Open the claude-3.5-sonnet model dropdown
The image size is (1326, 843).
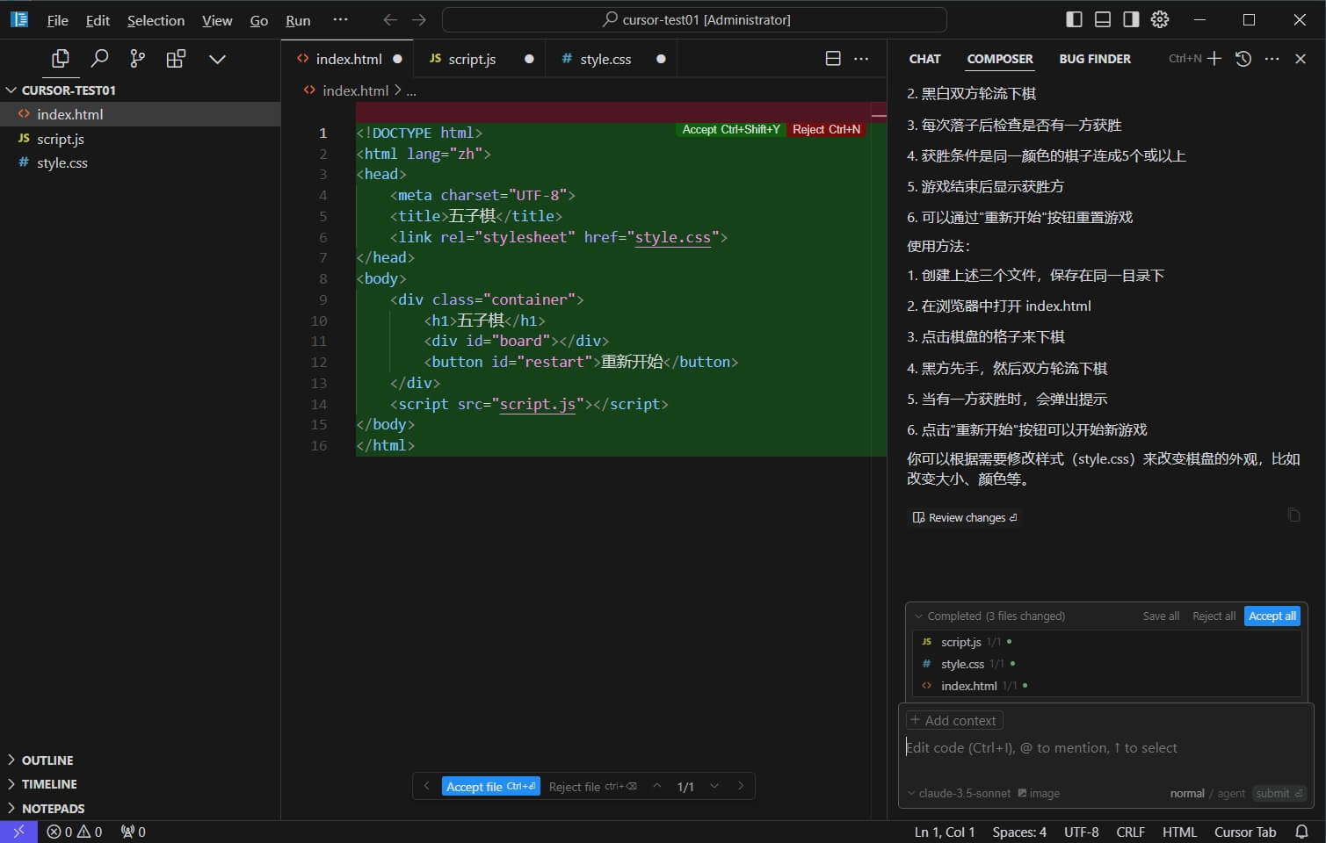tap(959, 794)
